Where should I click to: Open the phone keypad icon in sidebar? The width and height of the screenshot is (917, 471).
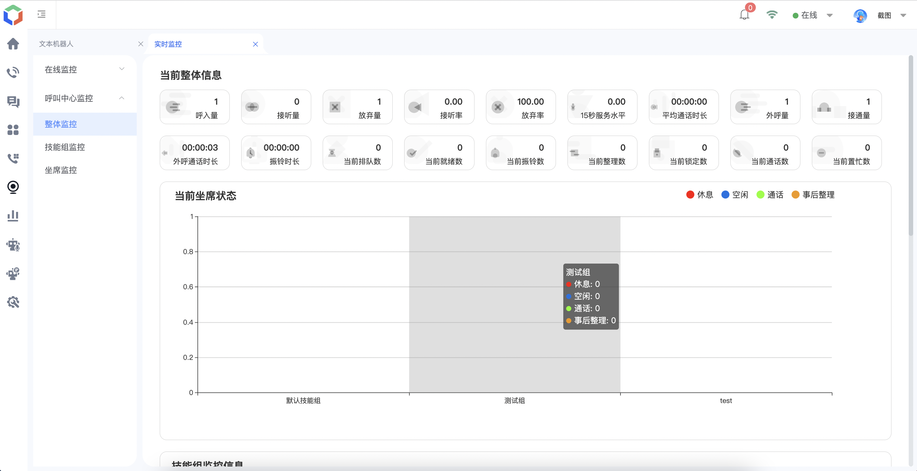[x=13, y=158]
